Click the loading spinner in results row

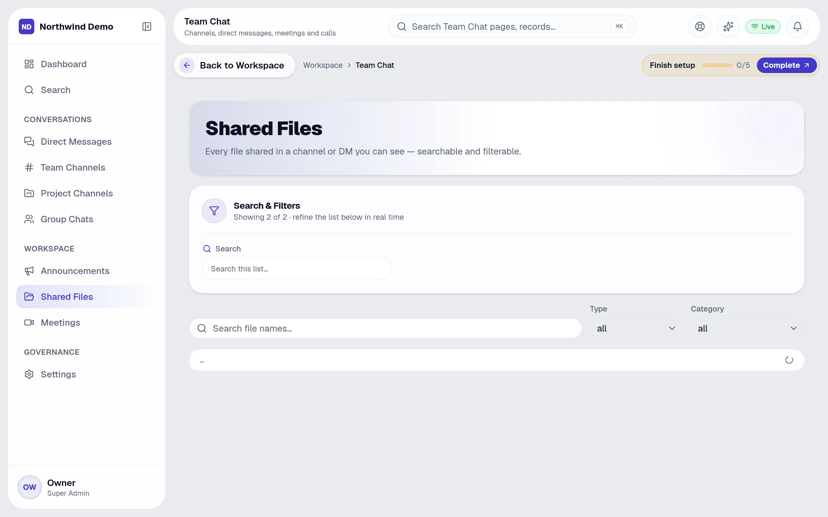[x=789, y=360]
